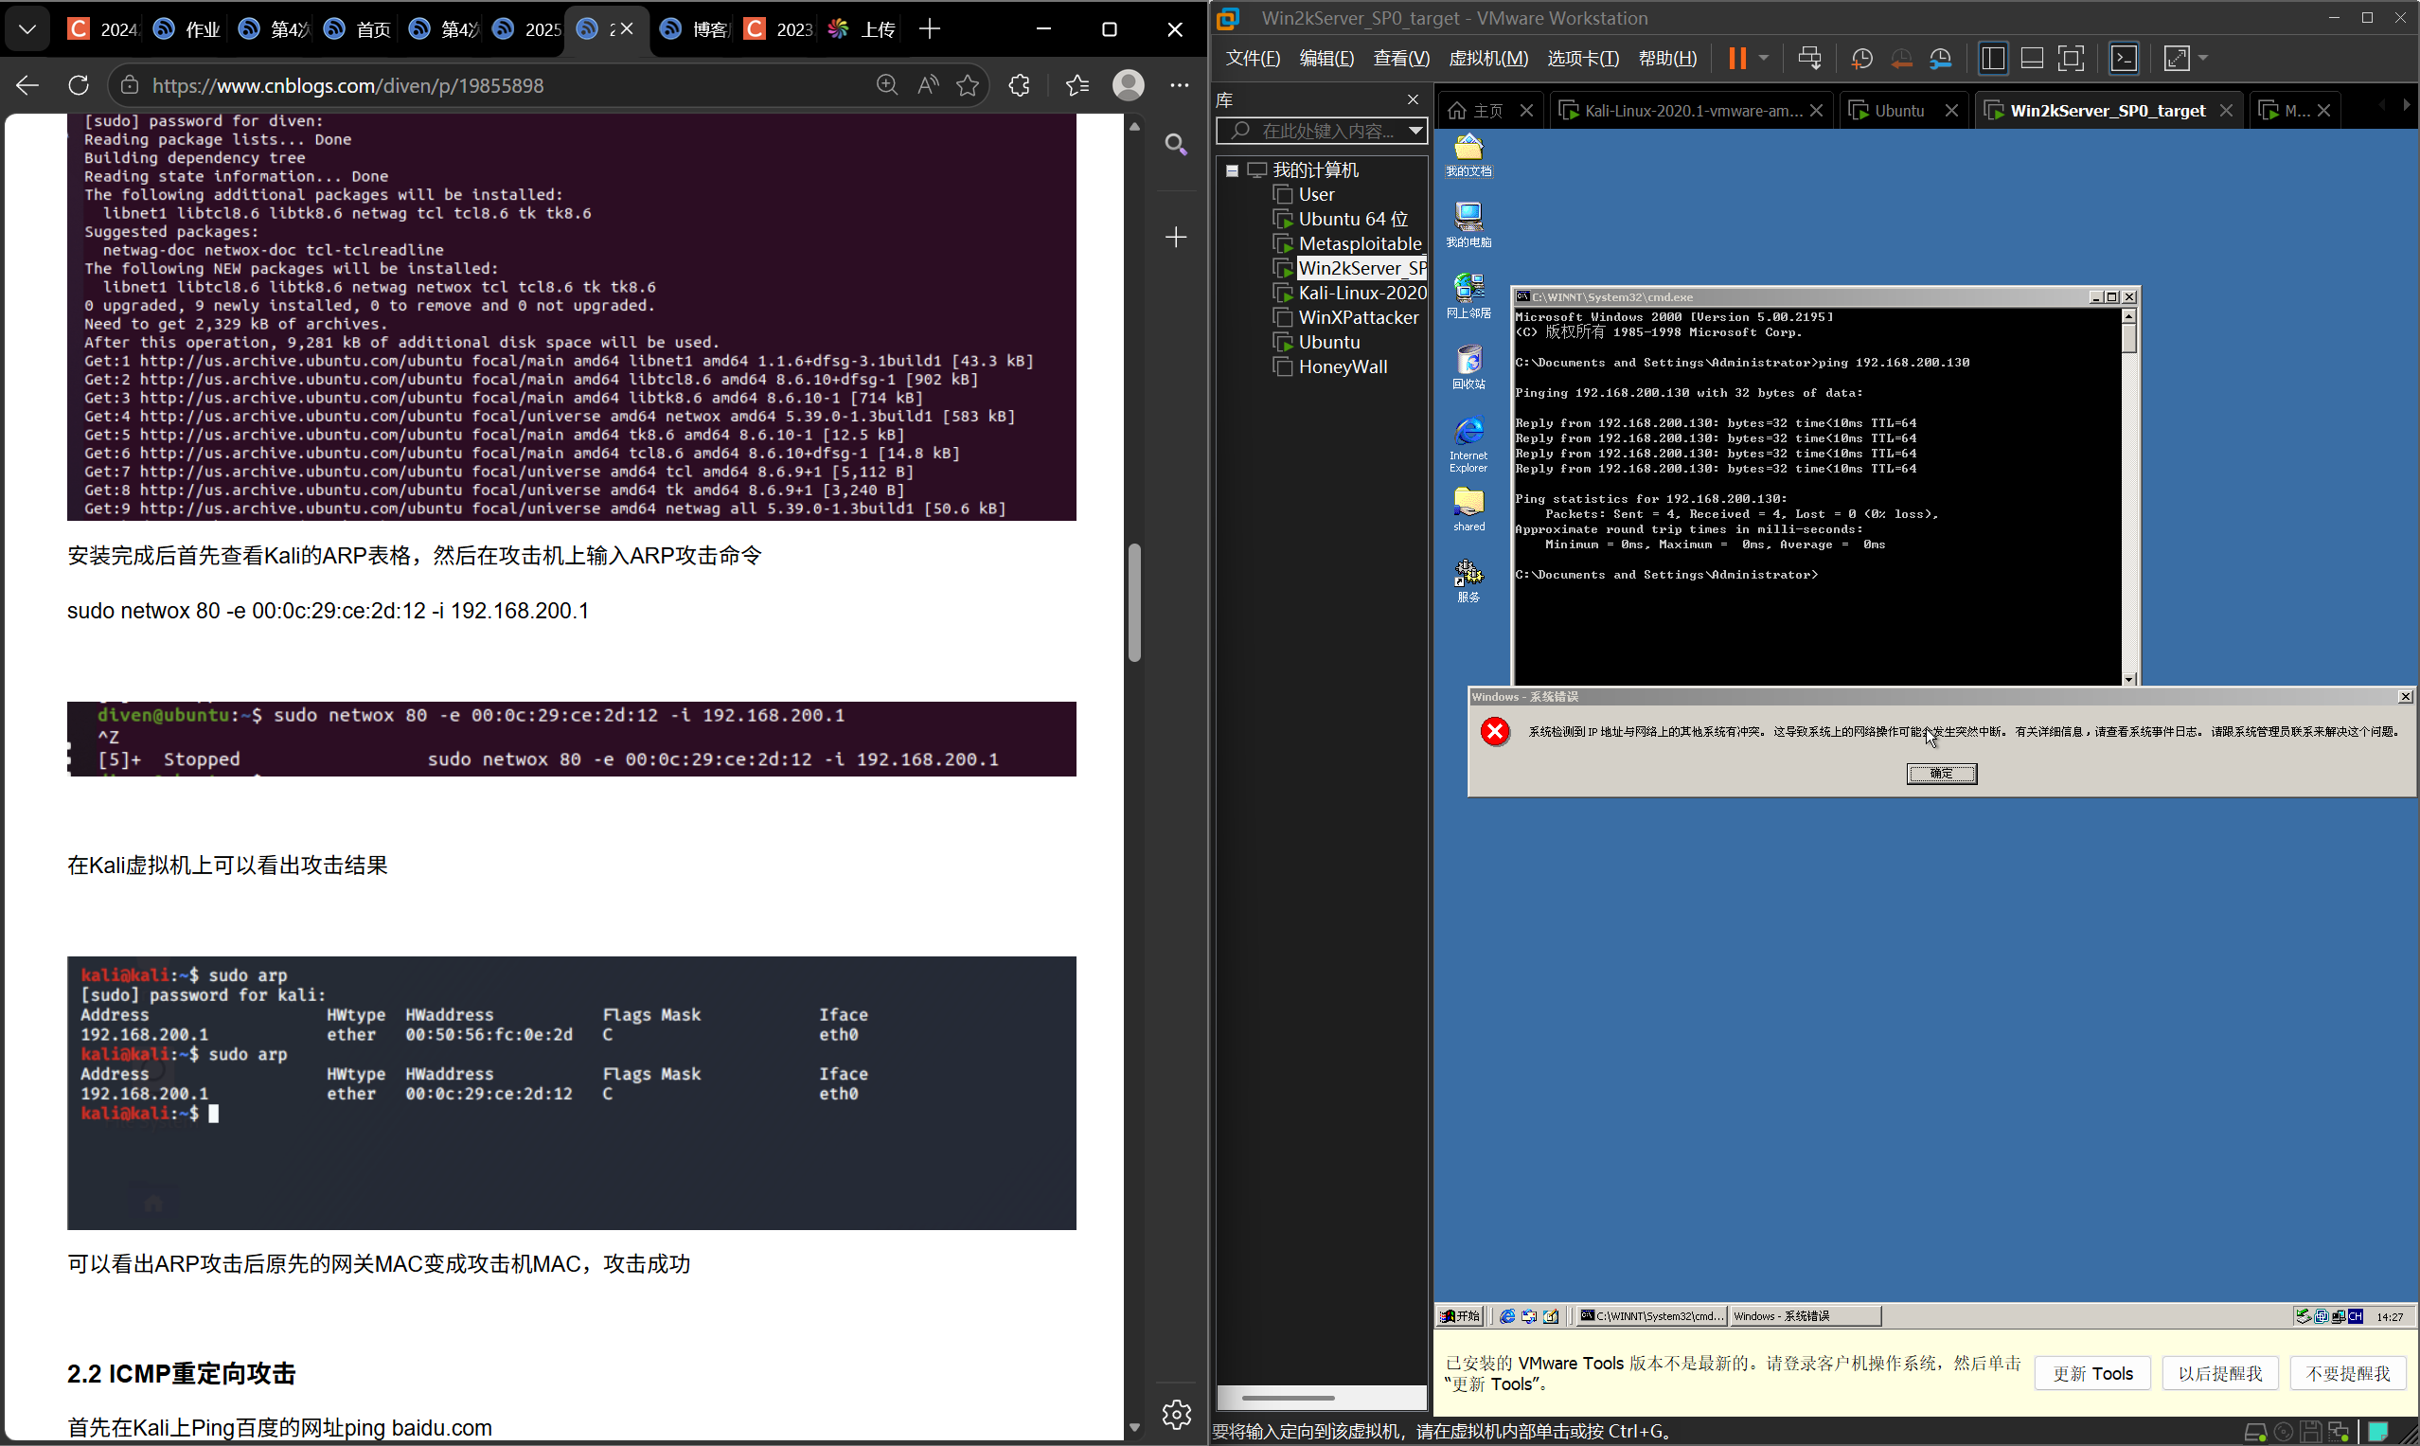Expand the stretch guest dropdown arrow
Image resolution: width=2420 pixels, height=1446 pixels.
2203,58
